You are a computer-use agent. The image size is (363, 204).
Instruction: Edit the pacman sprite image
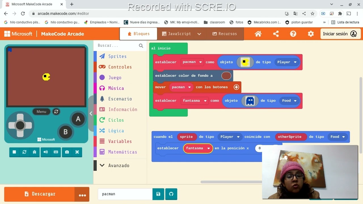point(245,62)
